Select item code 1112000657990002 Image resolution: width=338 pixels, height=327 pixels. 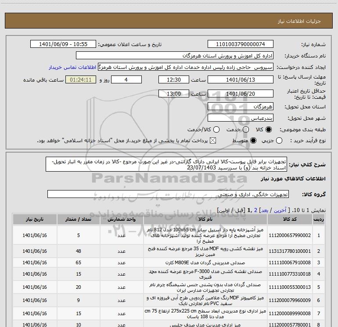point(290,235)
